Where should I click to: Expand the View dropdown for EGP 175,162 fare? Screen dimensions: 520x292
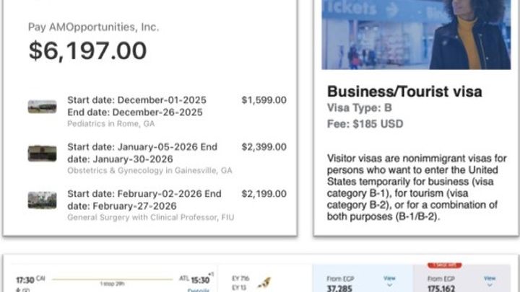(x=490, y=280)
